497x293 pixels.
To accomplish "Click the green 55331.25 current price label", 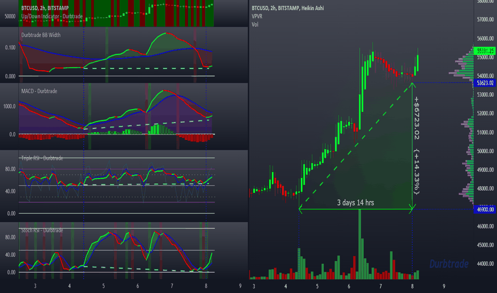I will pos(485,51).
